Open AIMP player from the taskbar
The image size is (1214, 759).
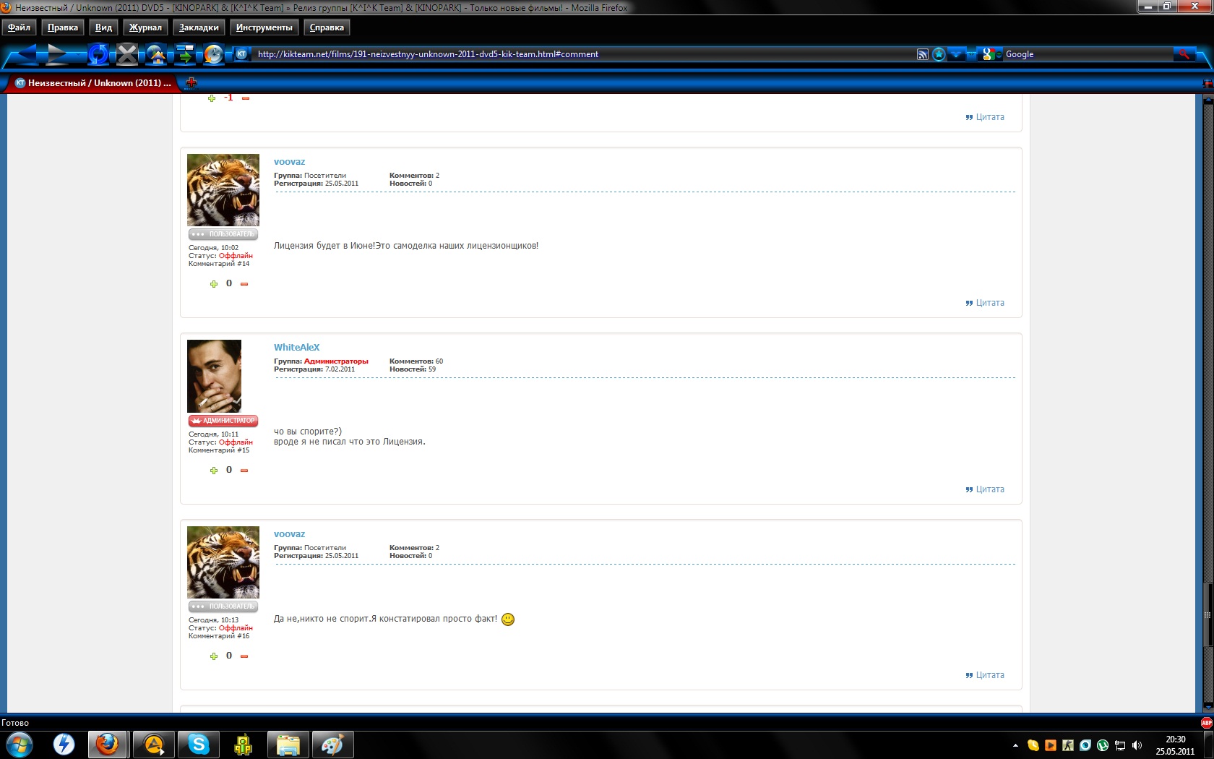coord(154,745)
